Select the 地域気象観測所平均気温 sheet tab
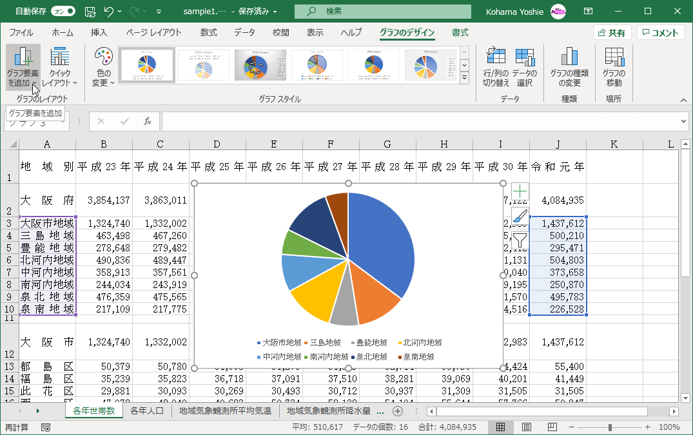 (x=225, y=411)
